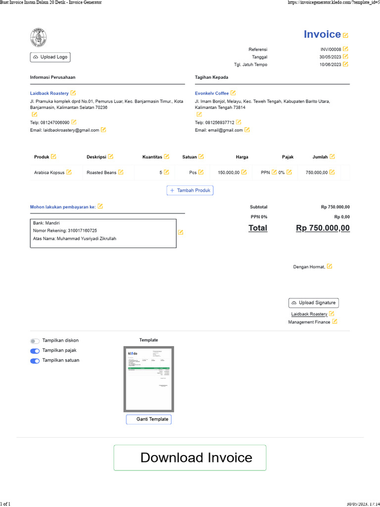Edit company email laidbackroastery@gmail.com
Image resolution: width=380 pixels, height=507 pixels.
point(103,130)
